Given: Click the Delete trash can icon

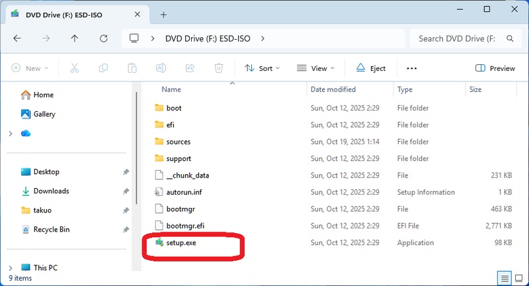Looking at the screenshot, I should tap(219, 68).
